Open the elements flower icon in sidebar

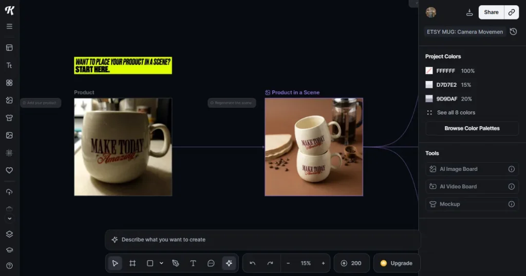pyautogui.click(x=9, y=83)
